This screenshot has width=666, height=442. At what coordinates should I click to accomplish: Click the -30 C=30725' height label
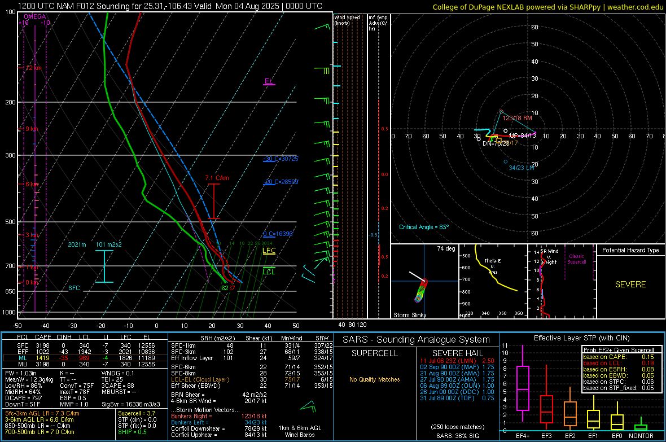tap(281, 159)
